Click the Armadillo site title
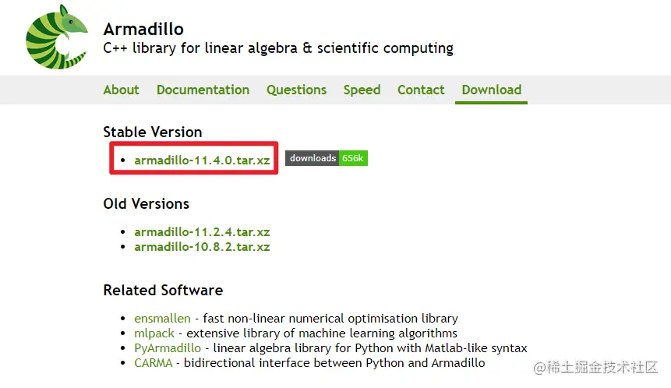 click(x=143, y=29)
